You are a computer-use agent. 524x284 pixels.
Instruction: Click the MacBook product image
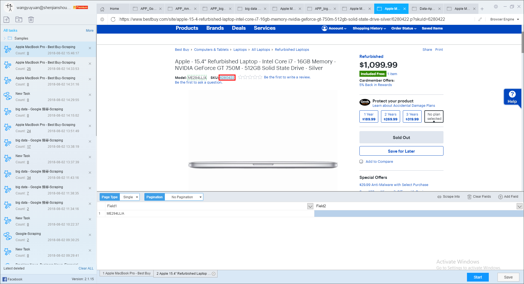click(263, 165)
